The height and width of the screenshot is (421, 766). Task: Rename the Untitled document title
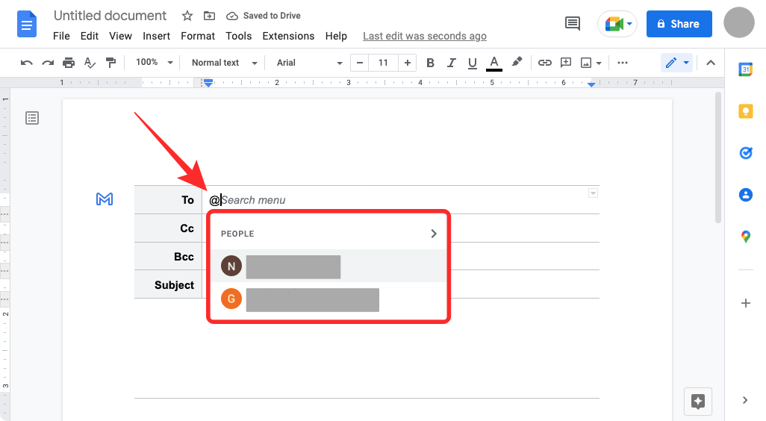110,16
